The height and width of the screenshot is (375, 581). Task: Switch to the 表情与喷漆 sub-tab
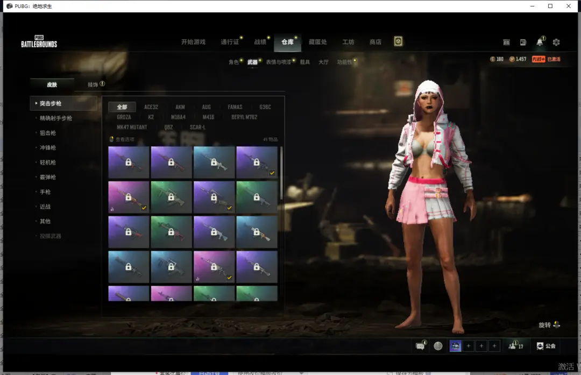pyautogui.click(x=278, y=62)
